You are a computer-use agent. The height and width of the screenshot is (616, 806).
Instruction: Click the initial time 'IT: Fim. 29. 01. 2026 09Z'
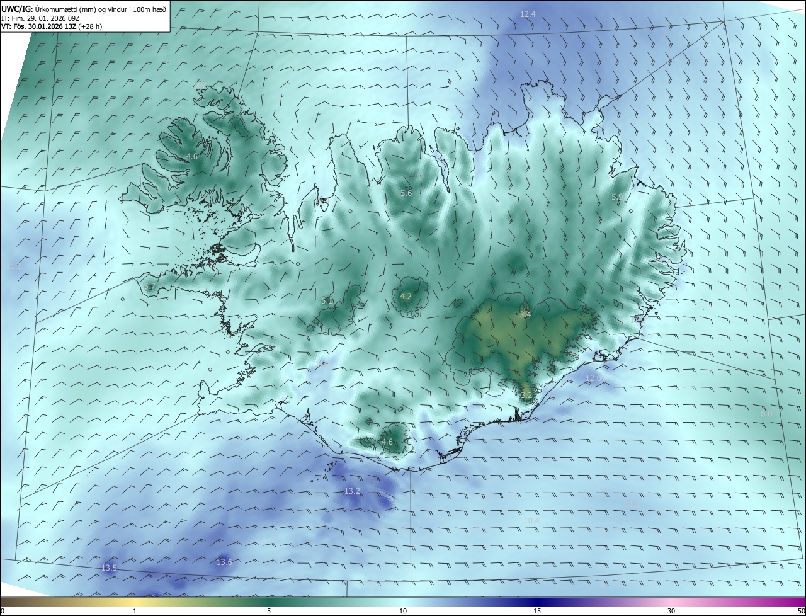click(40, 18)
